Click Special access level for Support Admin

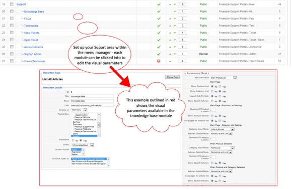pyautogui.click(x=203, y=54)
